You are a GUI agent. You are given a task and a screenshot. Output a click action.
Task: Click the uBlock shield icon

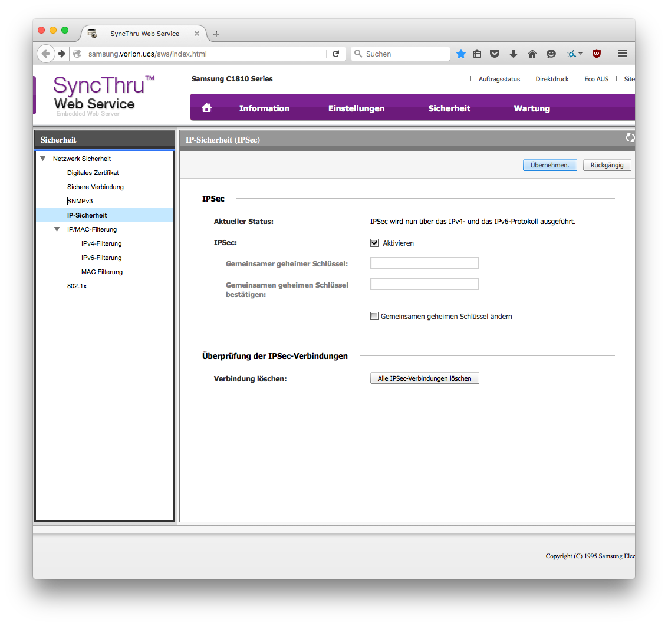(597, 54)
